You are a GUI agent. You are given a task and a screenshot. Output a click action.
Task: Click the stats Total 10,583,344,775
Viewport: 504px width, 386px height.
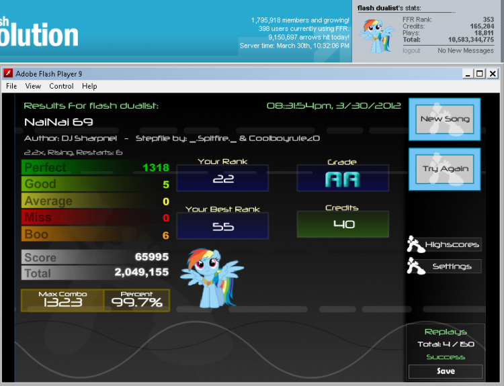click(471, 40)
